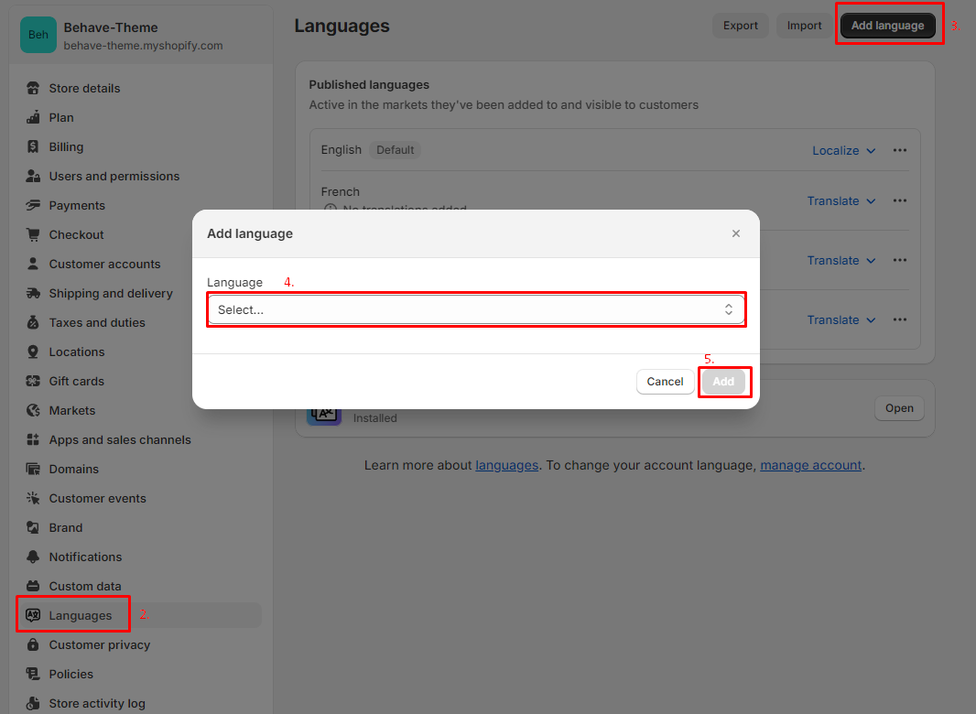Click the Apps and sales channels icon
The image size is (976, 714).
tap(33, 439)
